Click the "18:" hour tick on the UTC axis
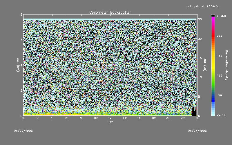 pos(154,118)
